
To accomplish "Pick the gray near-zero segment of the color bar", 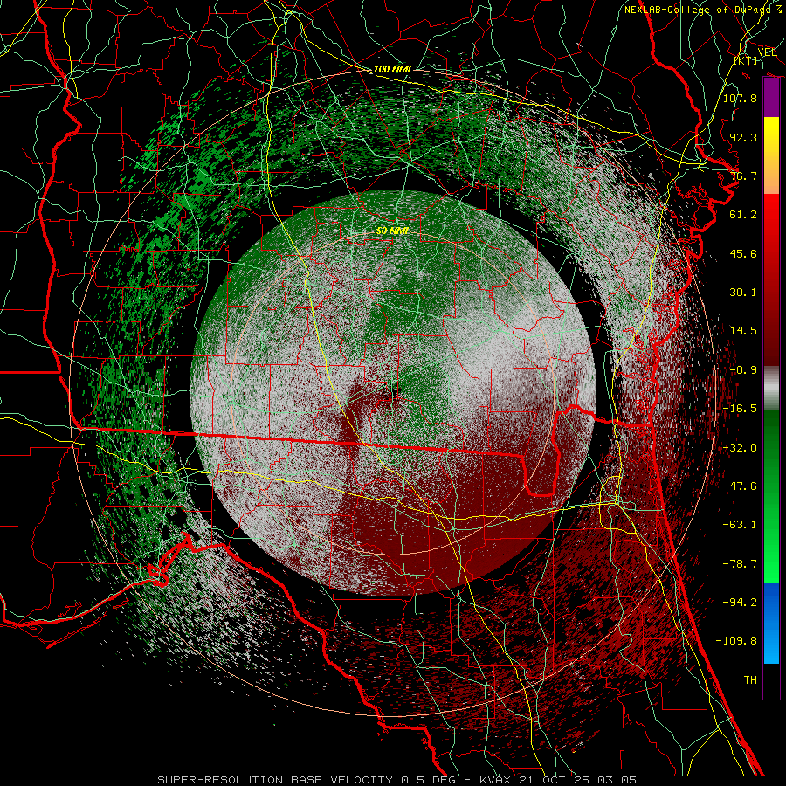I will pyautogui.click(x=771, y=389).
